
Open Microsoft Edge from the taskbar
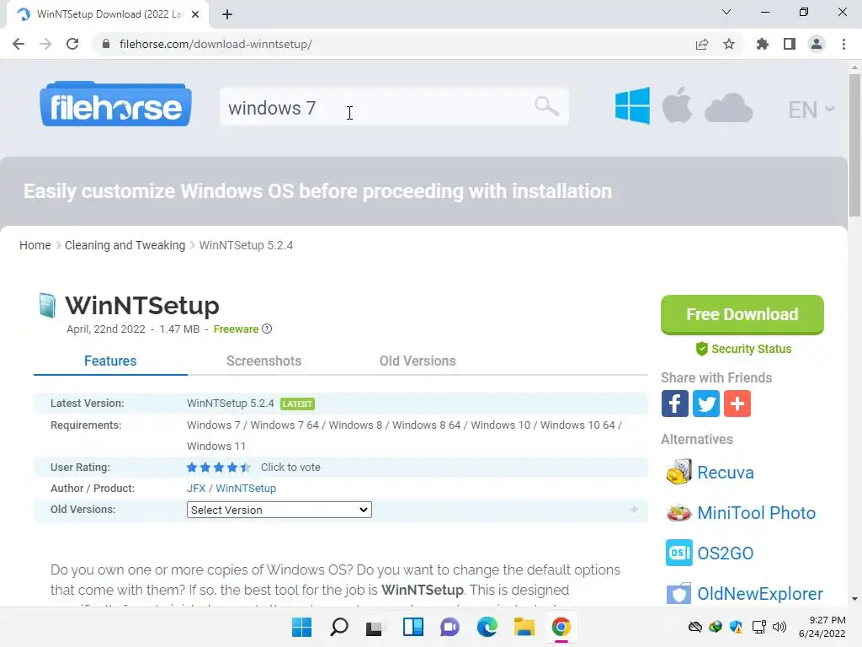pos(487,627)
